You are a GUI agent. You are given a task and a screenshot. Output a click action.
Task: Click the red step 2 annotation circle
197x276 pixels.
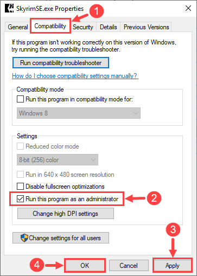tap(154, 198)
